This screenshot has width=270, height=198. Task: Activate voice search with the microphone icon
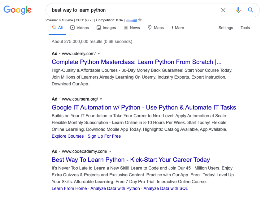click(x=238, y=10)
